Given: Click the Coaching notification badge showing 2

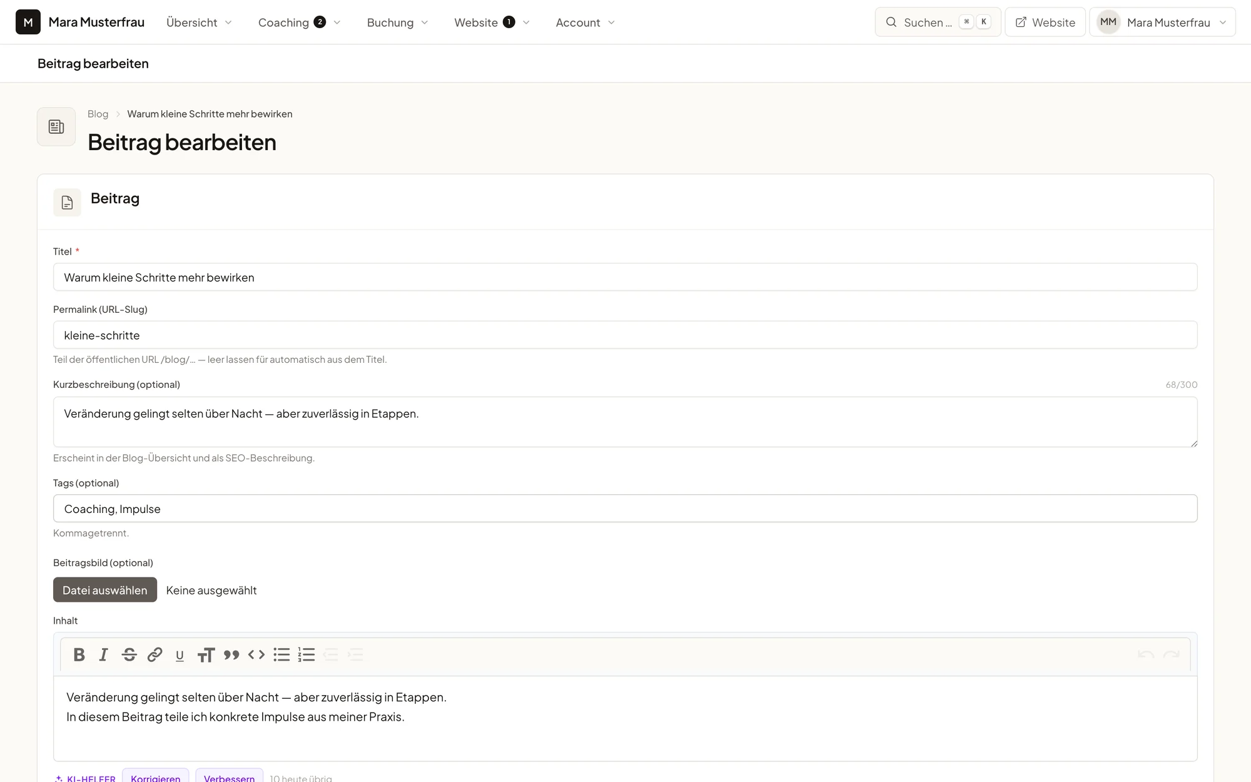Looking at the screenshot, I should click(320, 22).
